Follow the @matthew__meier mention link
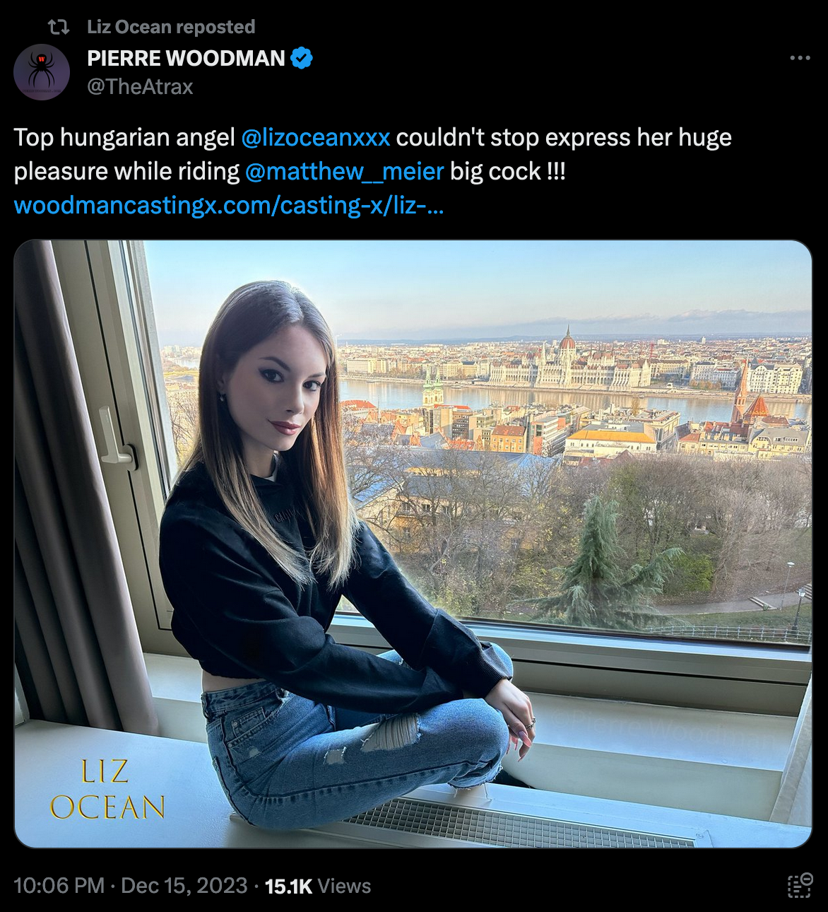The width and height of the screenshot is (828, 912). (x=345, y=171)
